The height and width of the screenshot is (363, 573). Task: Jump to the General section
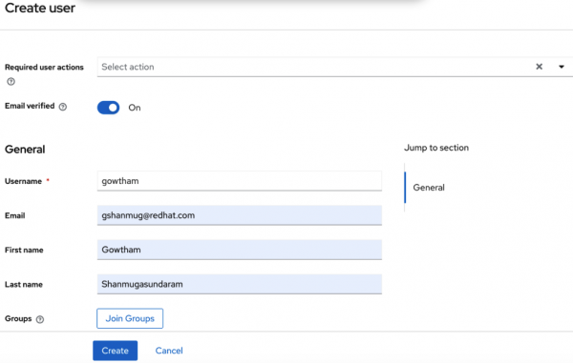click(429, 188)
